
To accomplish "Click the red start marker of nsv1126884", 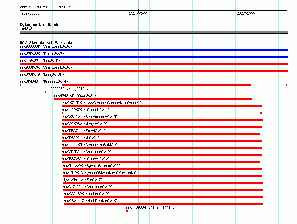I will coord(127,211).
